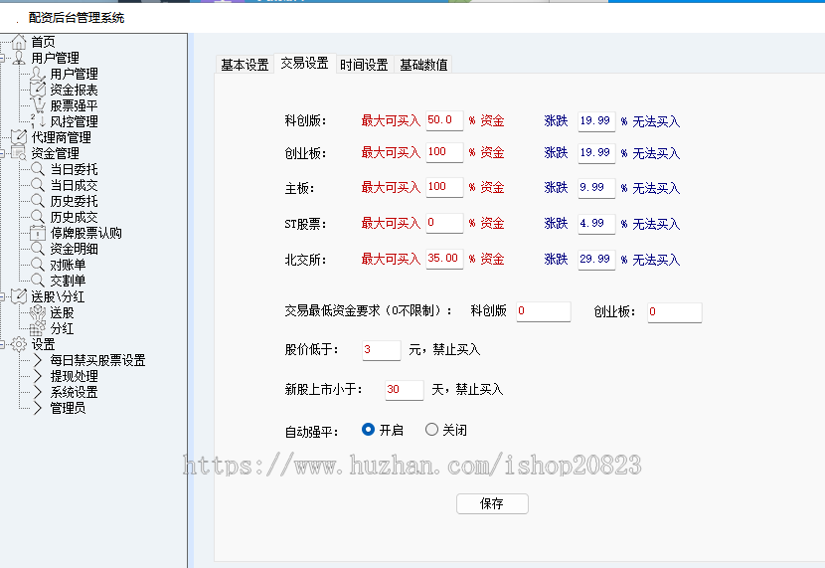This screenshot has height=568, width=825.
Task: Collapse the 资金管理 tree node
Action: coord(2,153)
